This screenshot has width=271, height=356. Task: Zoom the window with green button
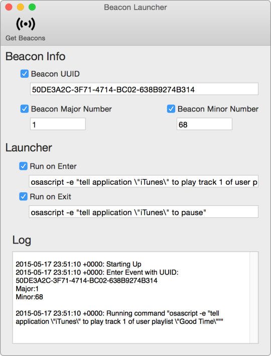click(x=32, y=7)
